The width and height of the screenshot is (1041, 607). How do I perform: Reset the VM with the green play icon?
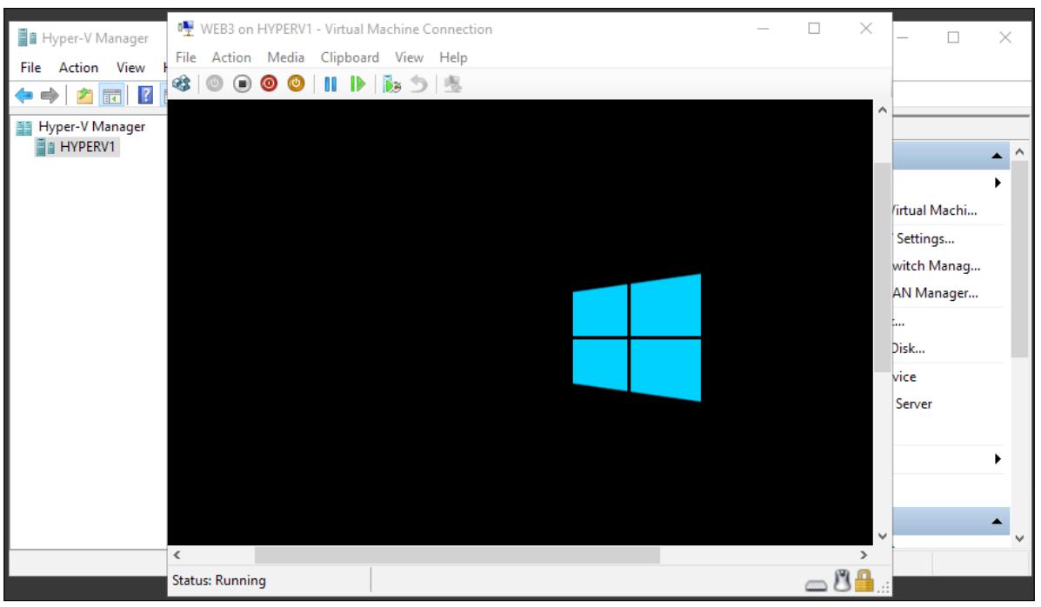click(357, 84)
